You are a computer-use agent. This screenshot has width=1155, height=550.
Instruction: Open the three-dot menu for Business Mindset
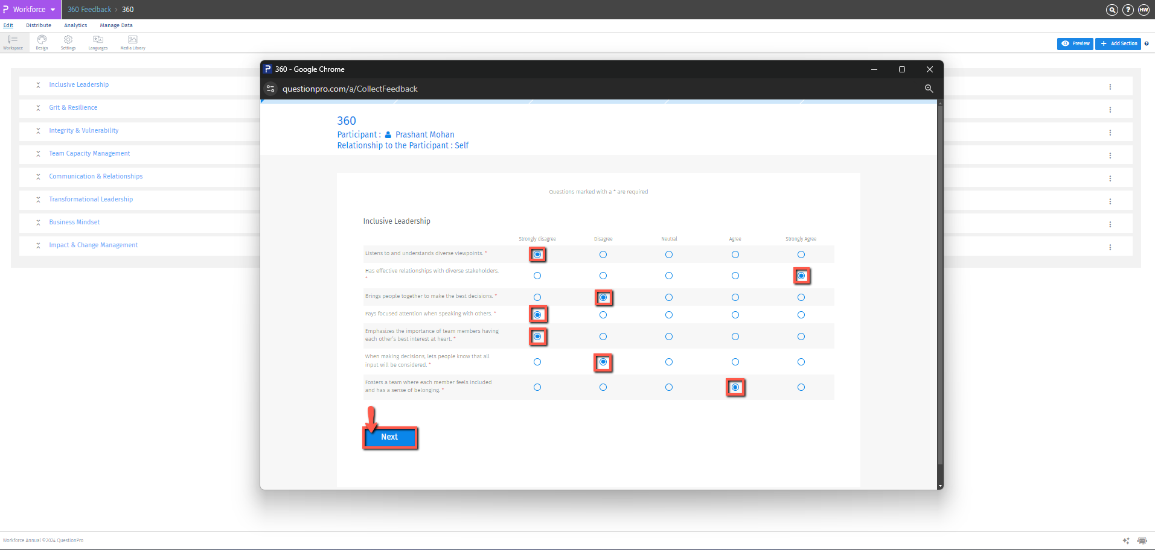pos(1110,224)
